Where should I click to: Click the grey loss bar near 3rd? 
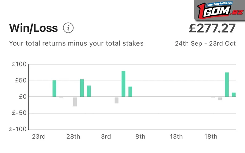(x=117, y=100)
